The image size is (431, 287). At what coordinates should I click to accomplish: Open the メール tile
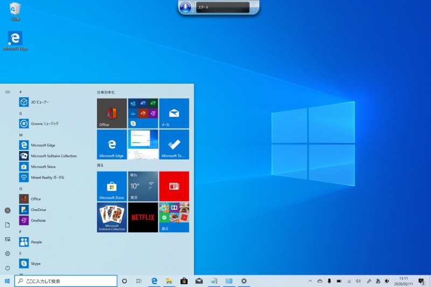[174, 113]
